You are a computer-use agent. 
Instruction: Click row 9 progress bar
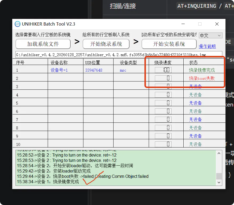(x=163, y=136)
